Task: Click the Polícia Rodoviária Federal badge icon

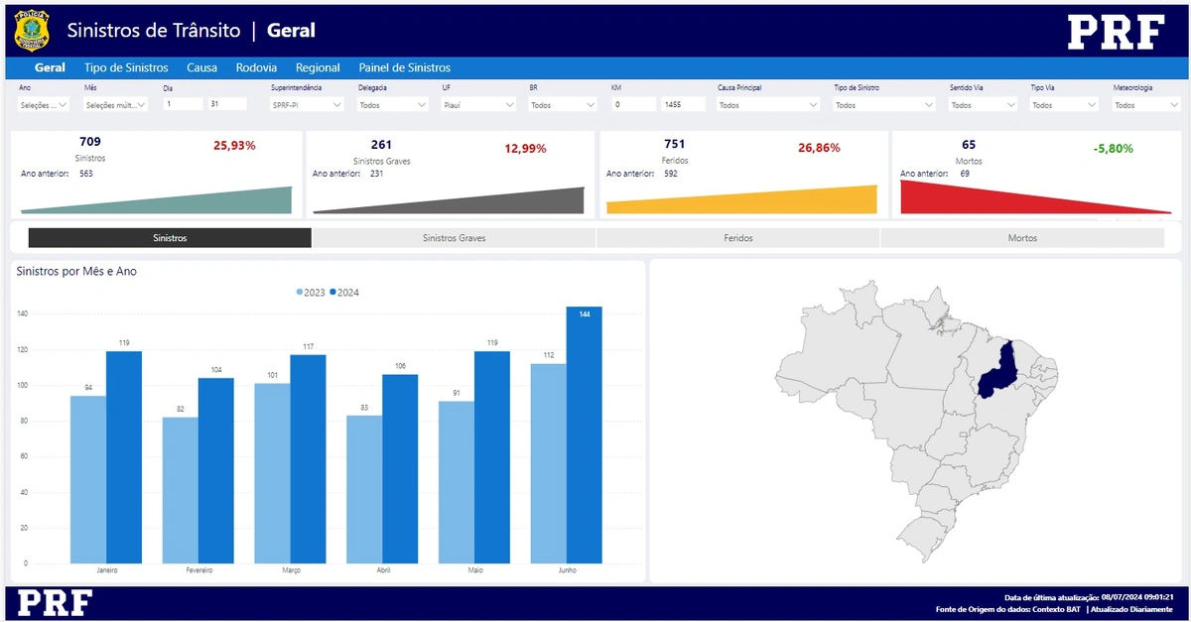Action: (32, 31)
